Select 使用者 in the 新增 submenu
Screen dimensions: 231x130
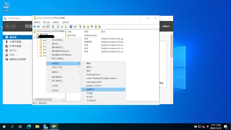(x=103, y=97)
